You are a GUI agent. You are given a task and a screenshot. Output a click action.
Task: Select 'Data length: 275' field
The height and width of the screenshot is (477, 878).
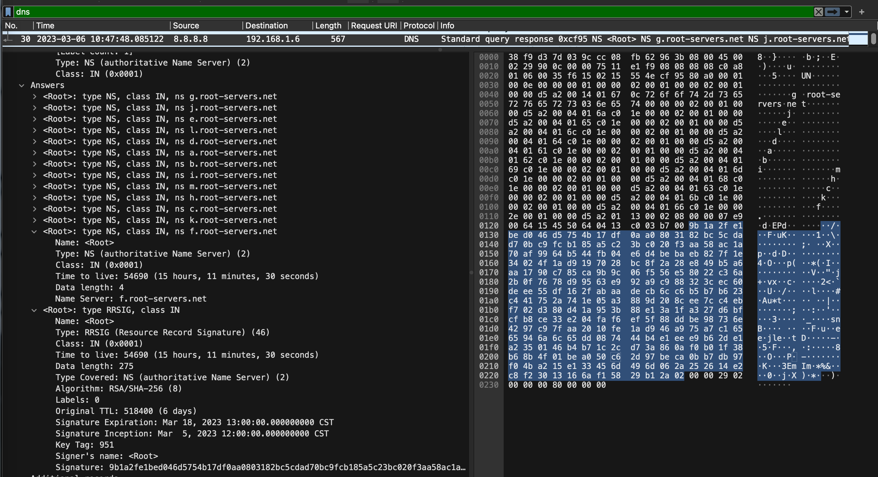click(x=94, y=366)
